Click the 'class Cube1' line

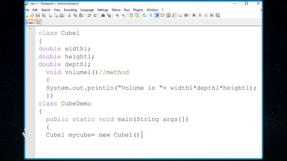pyautogui.click(x=59, y=33)
